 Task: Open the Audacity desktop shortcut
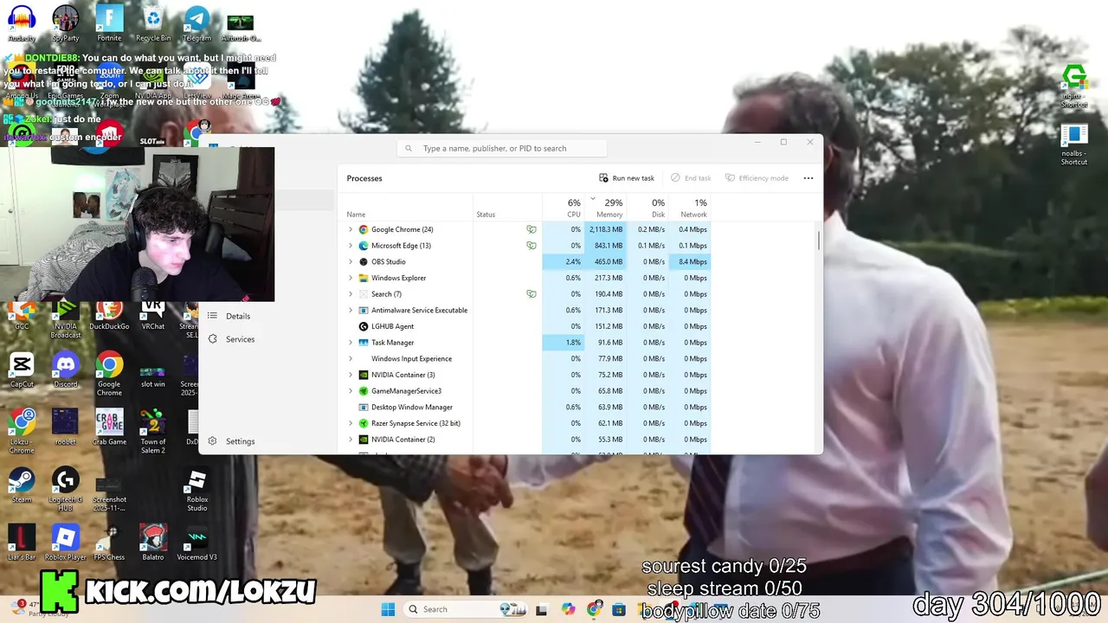pos(22,22)
